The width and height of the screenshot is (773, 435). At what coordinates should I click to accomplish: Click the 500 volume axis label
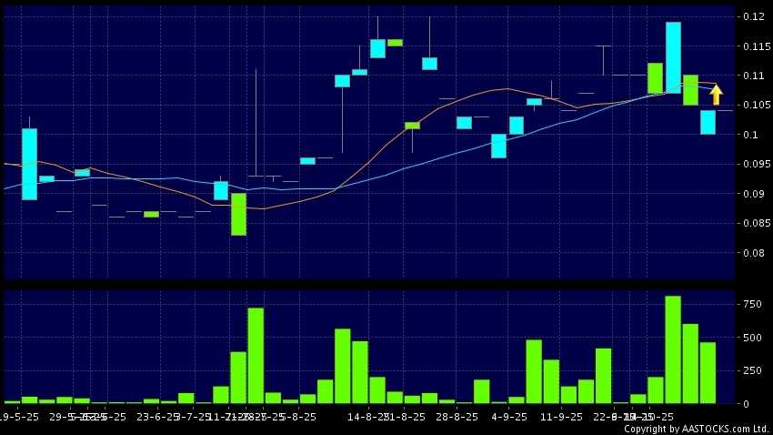click(x=752, y=338)
